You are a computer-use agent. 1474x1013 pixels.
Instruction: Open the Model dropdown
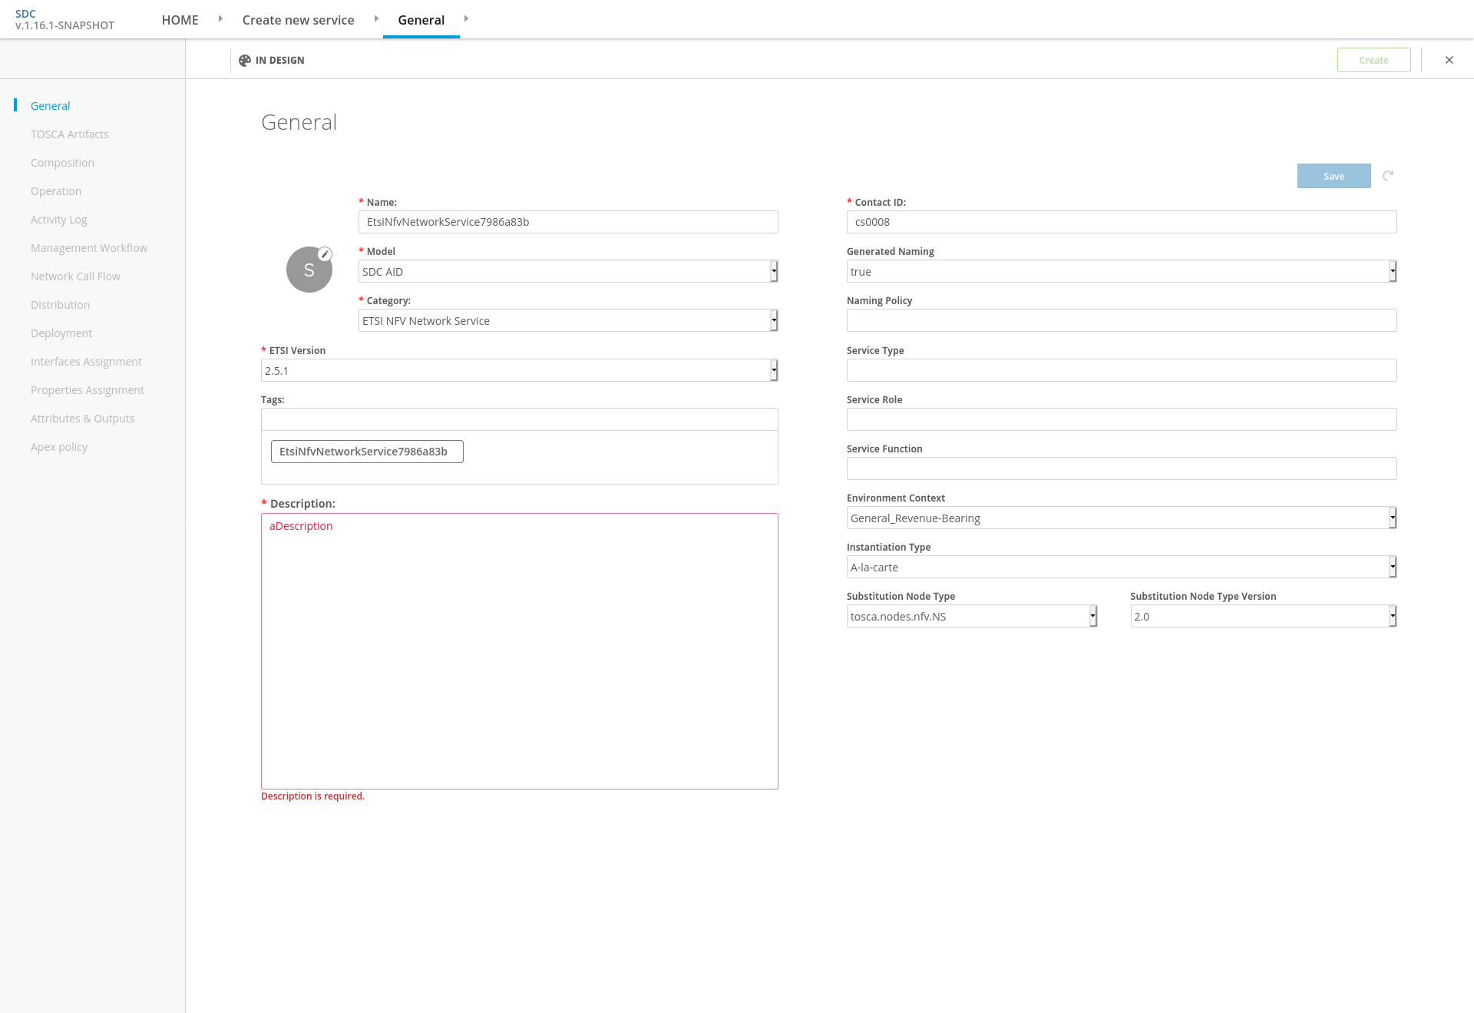pos(568,271)
